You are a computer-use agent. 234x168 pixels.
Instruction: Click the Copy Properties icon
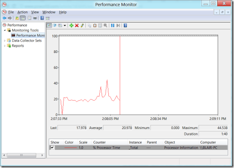click(89, 25)
